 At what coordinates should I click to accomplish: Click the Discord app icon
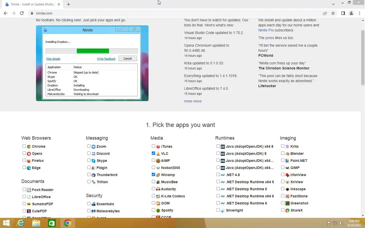pos(94,154)
